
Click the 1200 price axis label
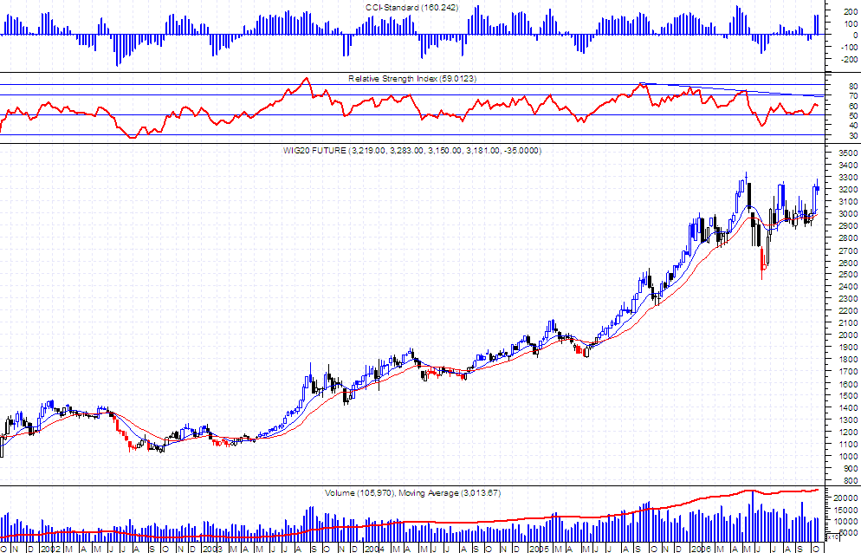pyautogui.click(x=850, y=432)
